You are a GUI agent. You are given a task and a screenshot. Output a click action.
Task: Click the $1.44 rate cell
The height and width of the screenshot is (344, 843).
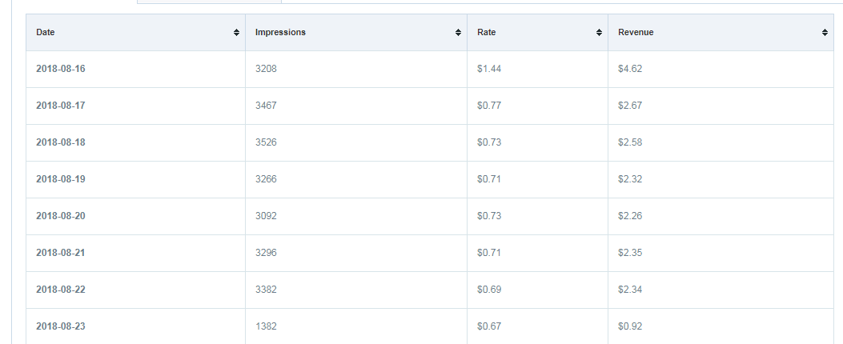point(489,69)
